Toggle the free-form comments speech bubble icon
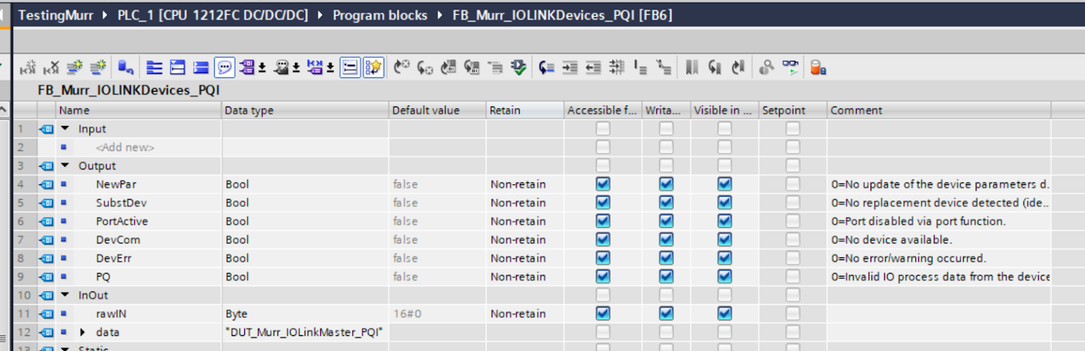1085x351 pixels. coord(224,67)
